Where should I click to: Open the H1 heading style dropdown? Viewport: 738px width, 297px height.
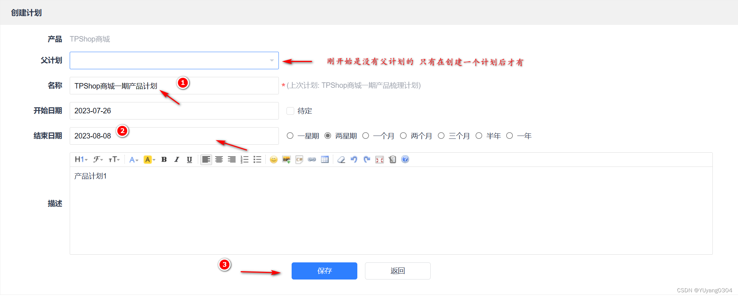[81, 160]
